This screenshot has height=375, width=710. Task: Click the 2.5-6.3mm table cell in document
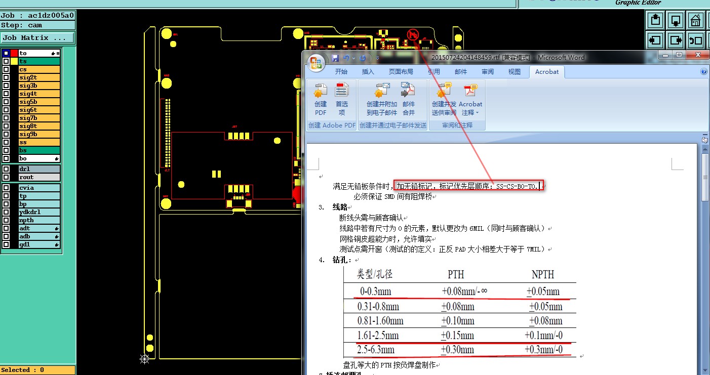coord(376,350)
